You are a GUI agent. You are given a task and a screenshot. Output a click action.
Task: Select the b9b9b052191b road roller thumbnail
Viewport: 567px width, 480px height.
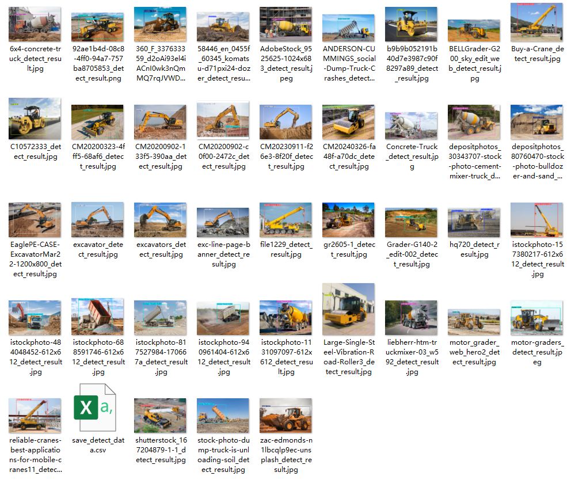coord(411,24)
